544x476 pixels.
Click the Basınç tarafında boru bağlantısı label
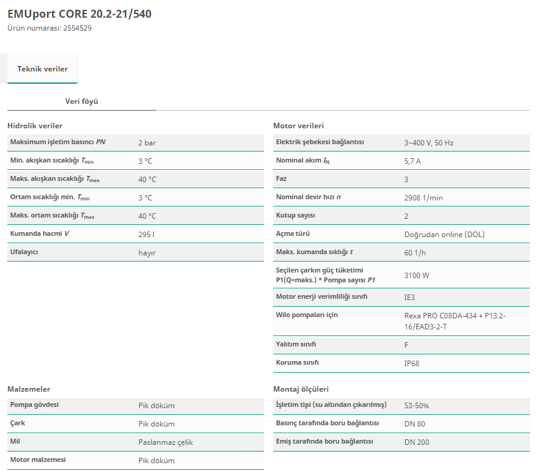(x=328, y=423)
